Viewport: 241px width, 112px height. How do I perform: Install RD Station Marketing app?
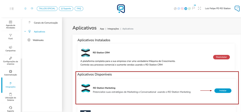(x=223, y=91)
